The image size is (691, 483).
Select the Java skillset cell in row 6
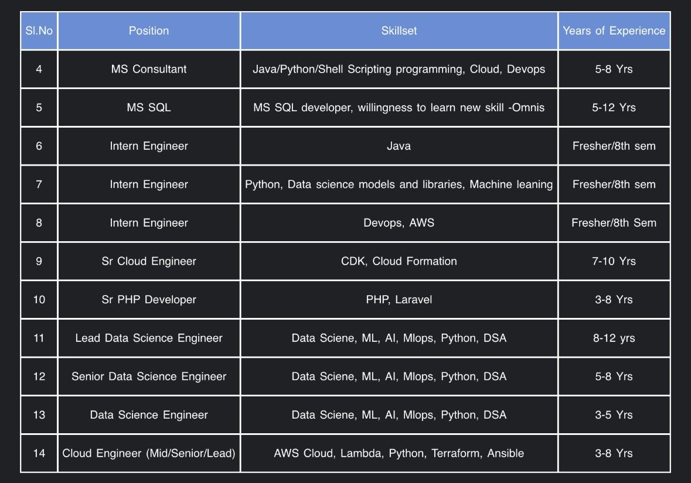click(x=399, y=146)
